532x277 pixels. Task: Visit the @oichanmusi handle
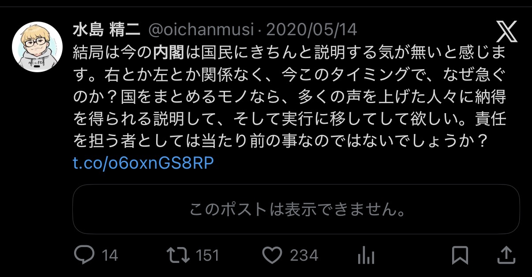[x=201, y=30]
